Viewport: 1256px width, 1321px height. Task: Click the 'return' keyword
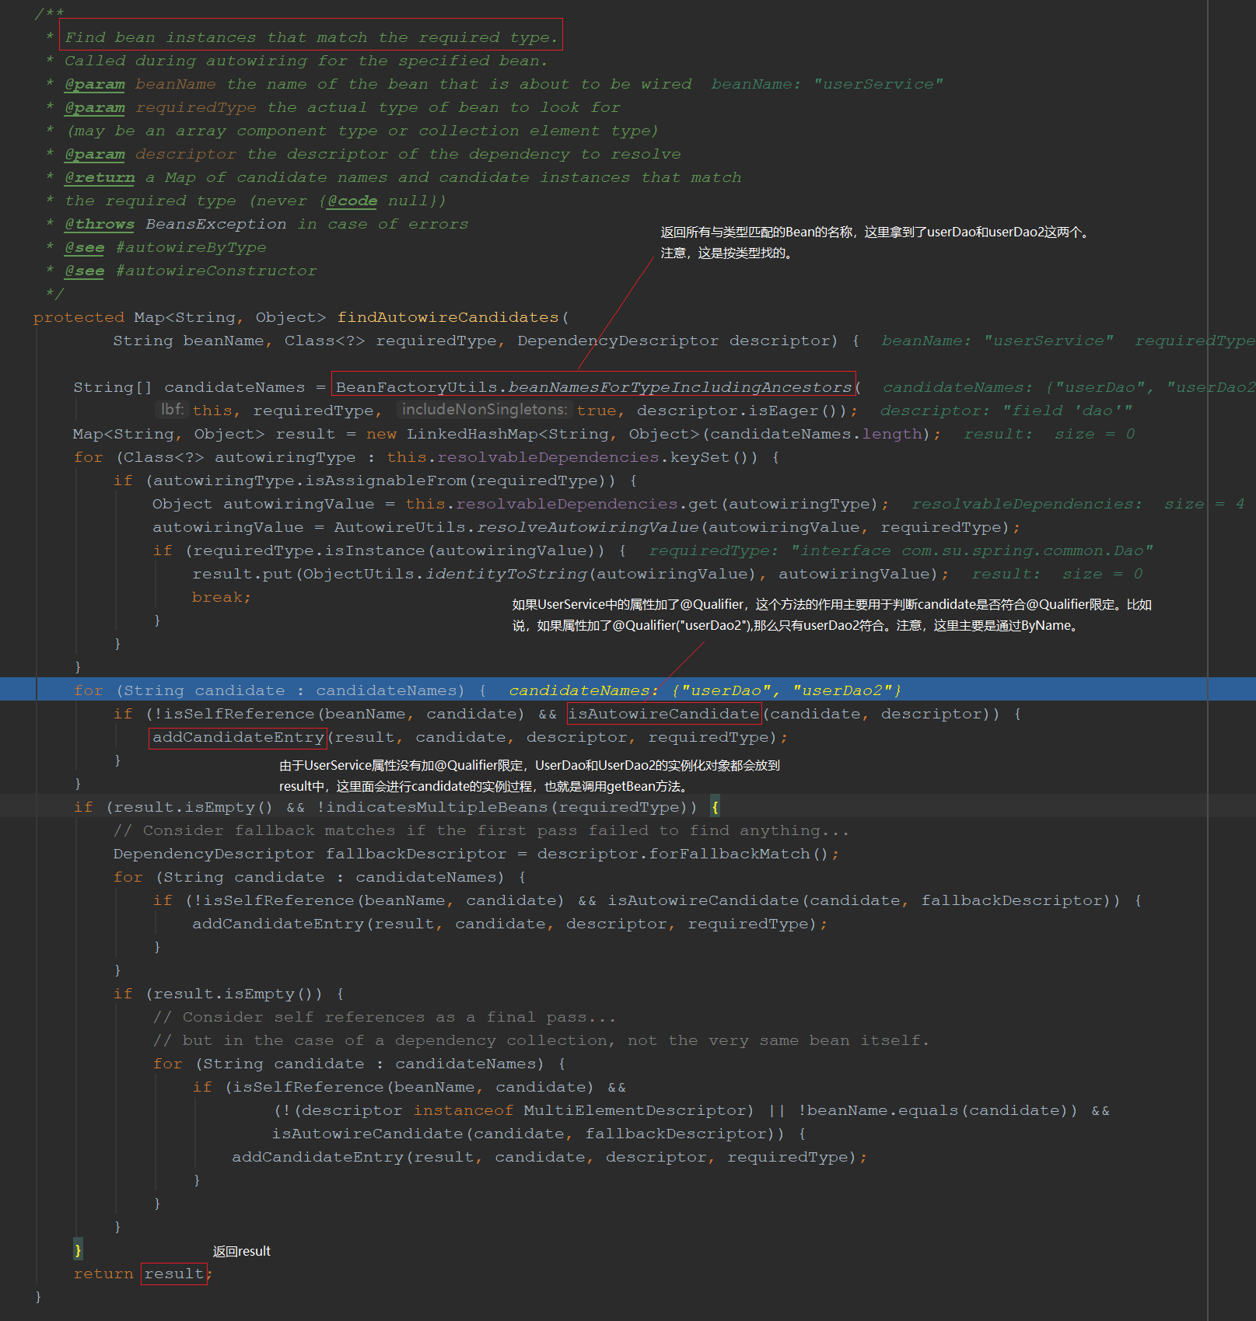[x=103, y=1274]
